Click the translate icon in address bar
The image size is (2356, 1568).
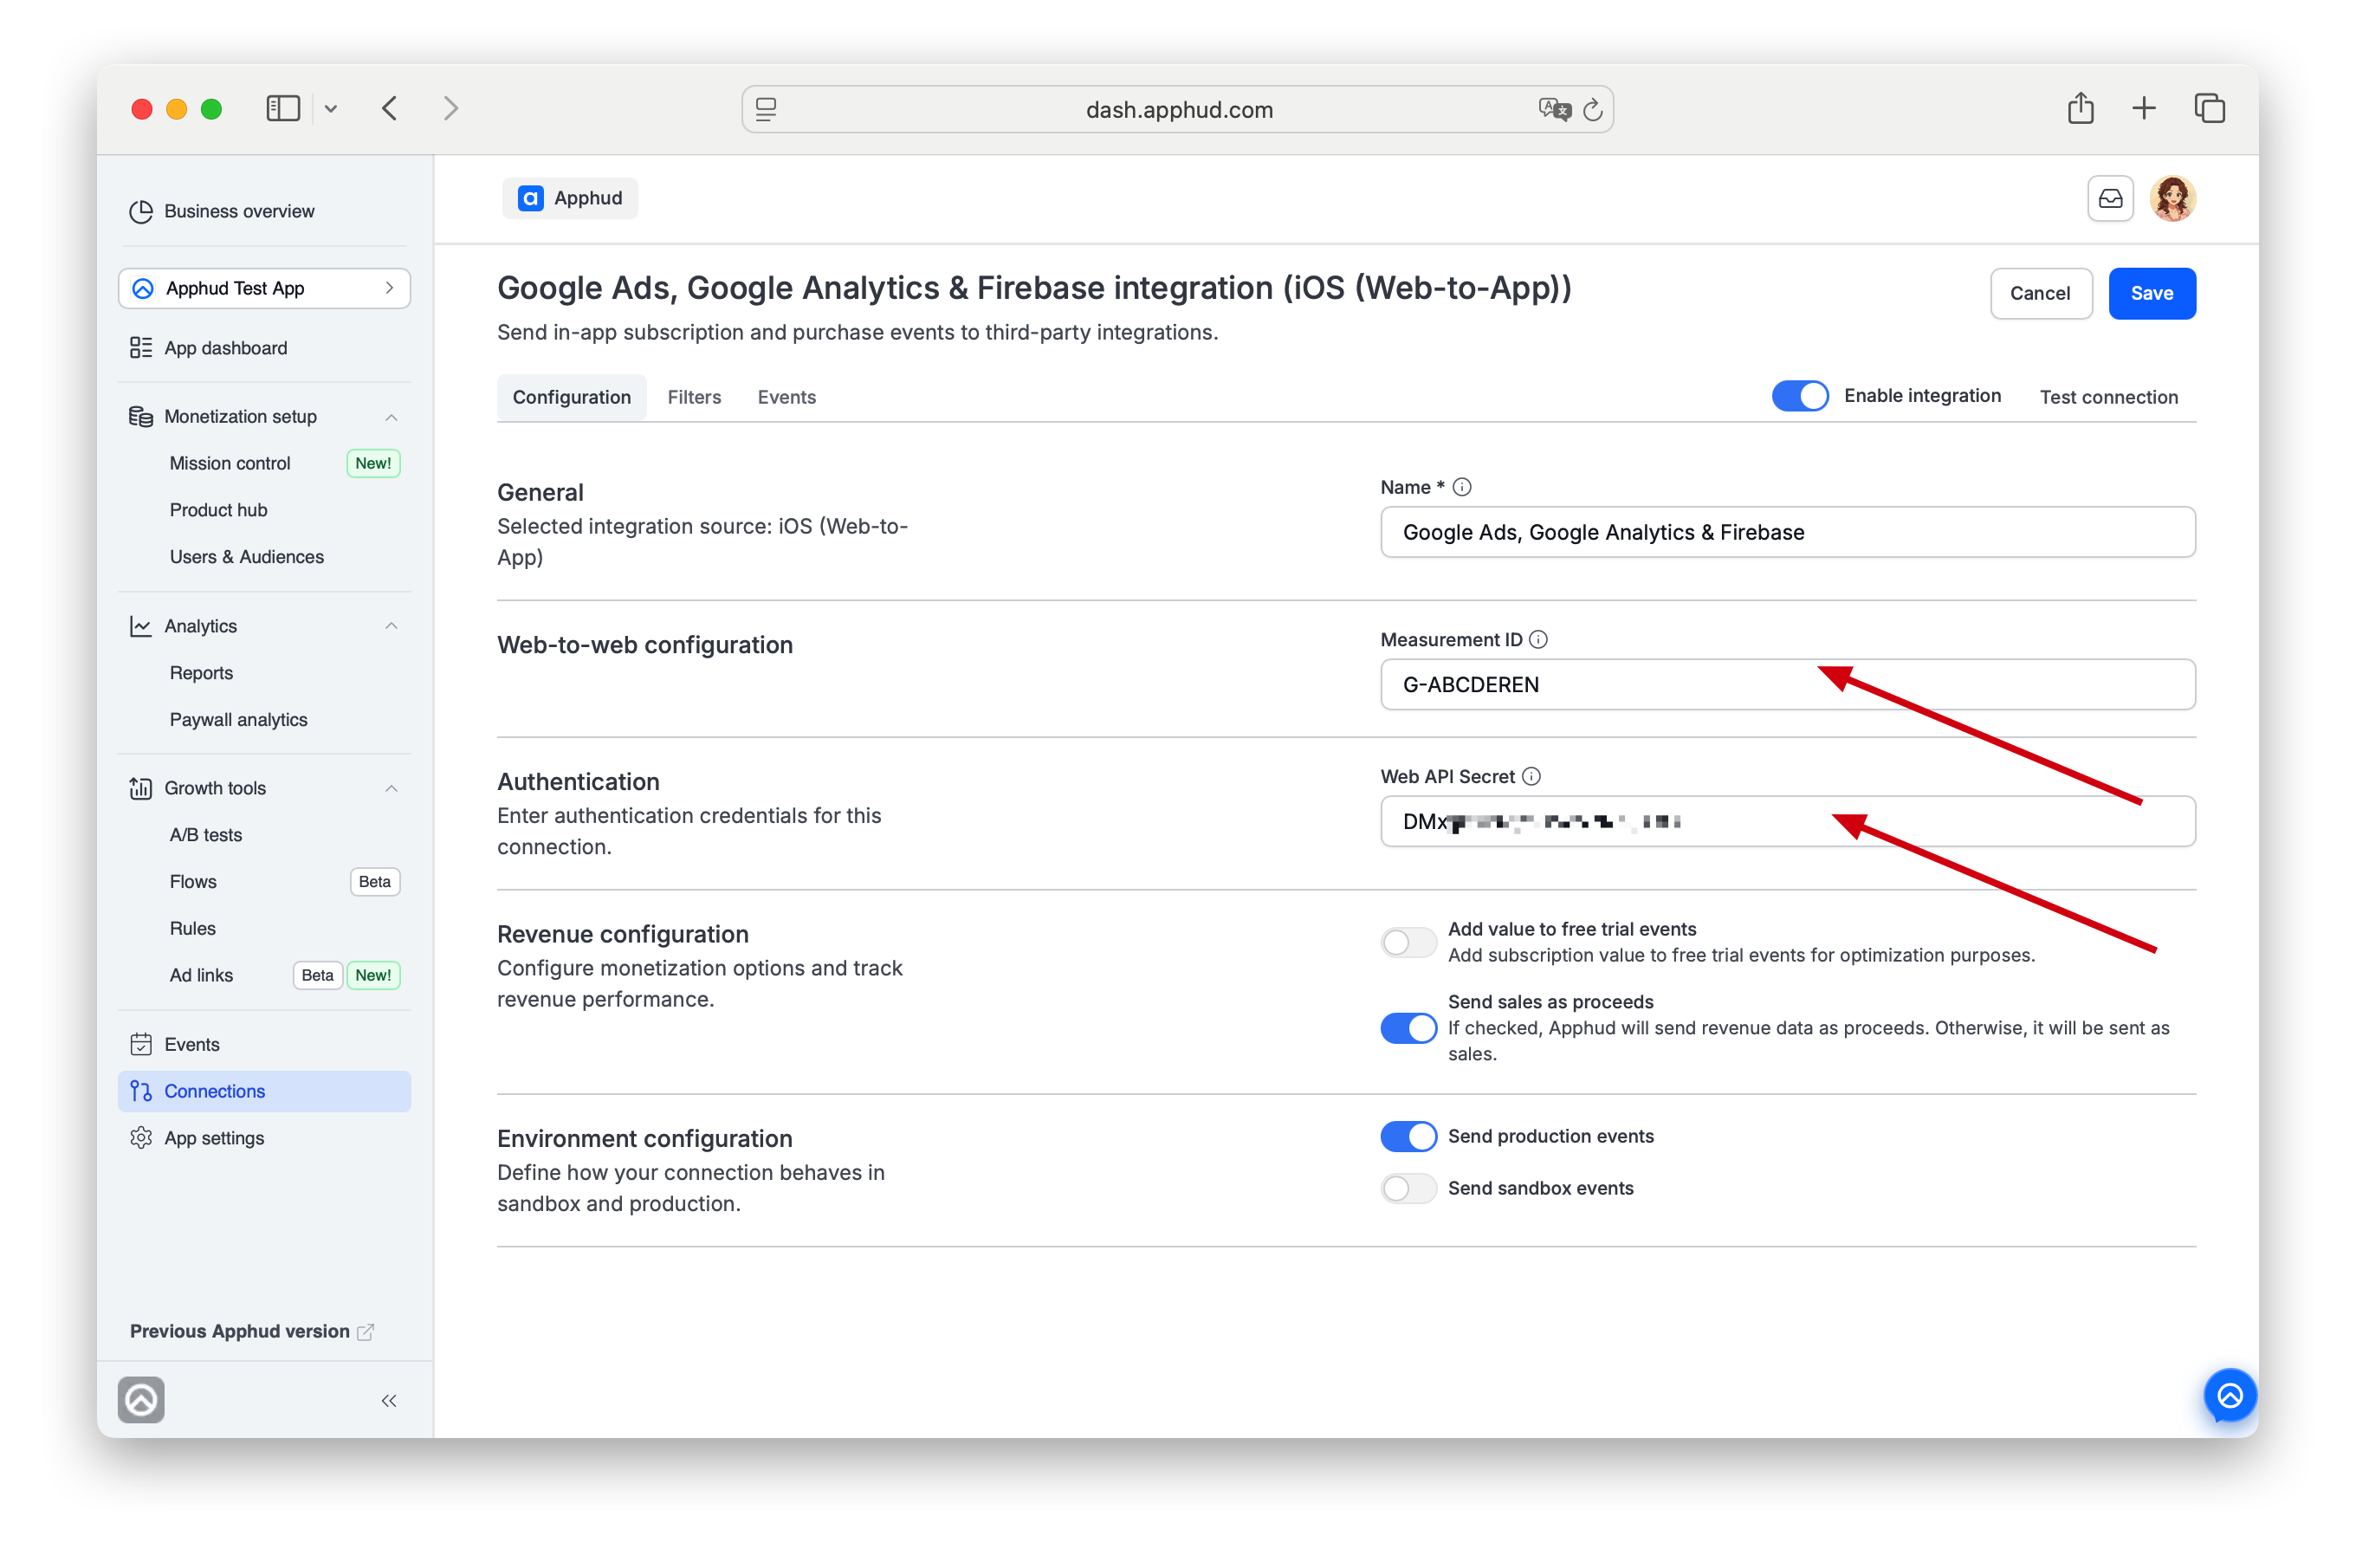[1554, 109]
